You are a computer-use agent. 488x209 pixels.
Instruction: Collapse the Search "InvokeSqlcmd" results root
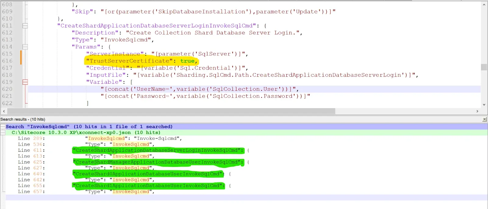tap(3, 126)
